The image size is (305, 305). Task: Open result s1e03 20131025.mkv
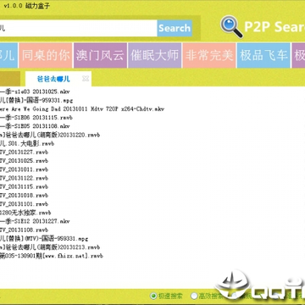[x=35, y=91]
